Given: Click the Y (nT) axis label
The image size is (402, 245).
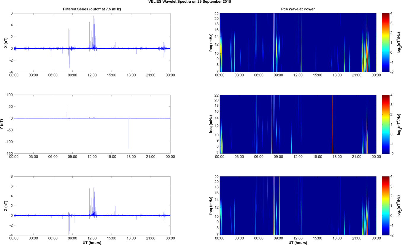Looking at the screenshot, I should (5, 124).
